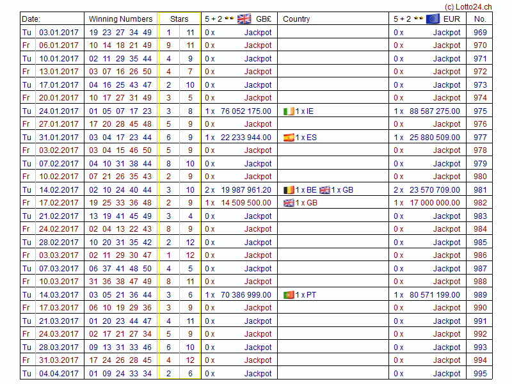
Task: Click the EU flag in the EUR header
Action: point(433,19)
